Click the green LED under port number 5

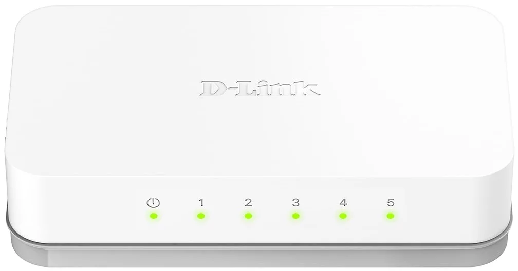click(390, 216)
